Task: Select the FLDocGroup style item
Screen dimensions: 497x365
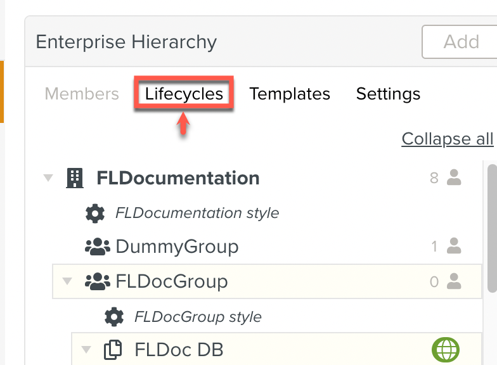Action: 198,316
